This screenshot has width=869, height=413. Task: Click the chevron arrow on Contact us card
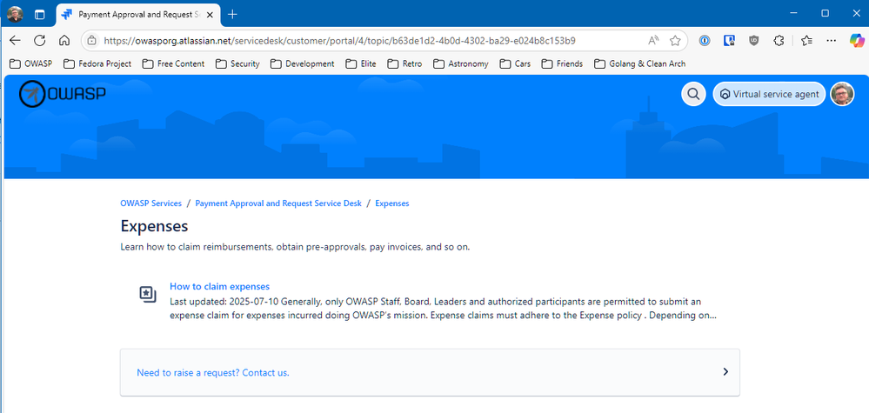click(x=725, y=372)
